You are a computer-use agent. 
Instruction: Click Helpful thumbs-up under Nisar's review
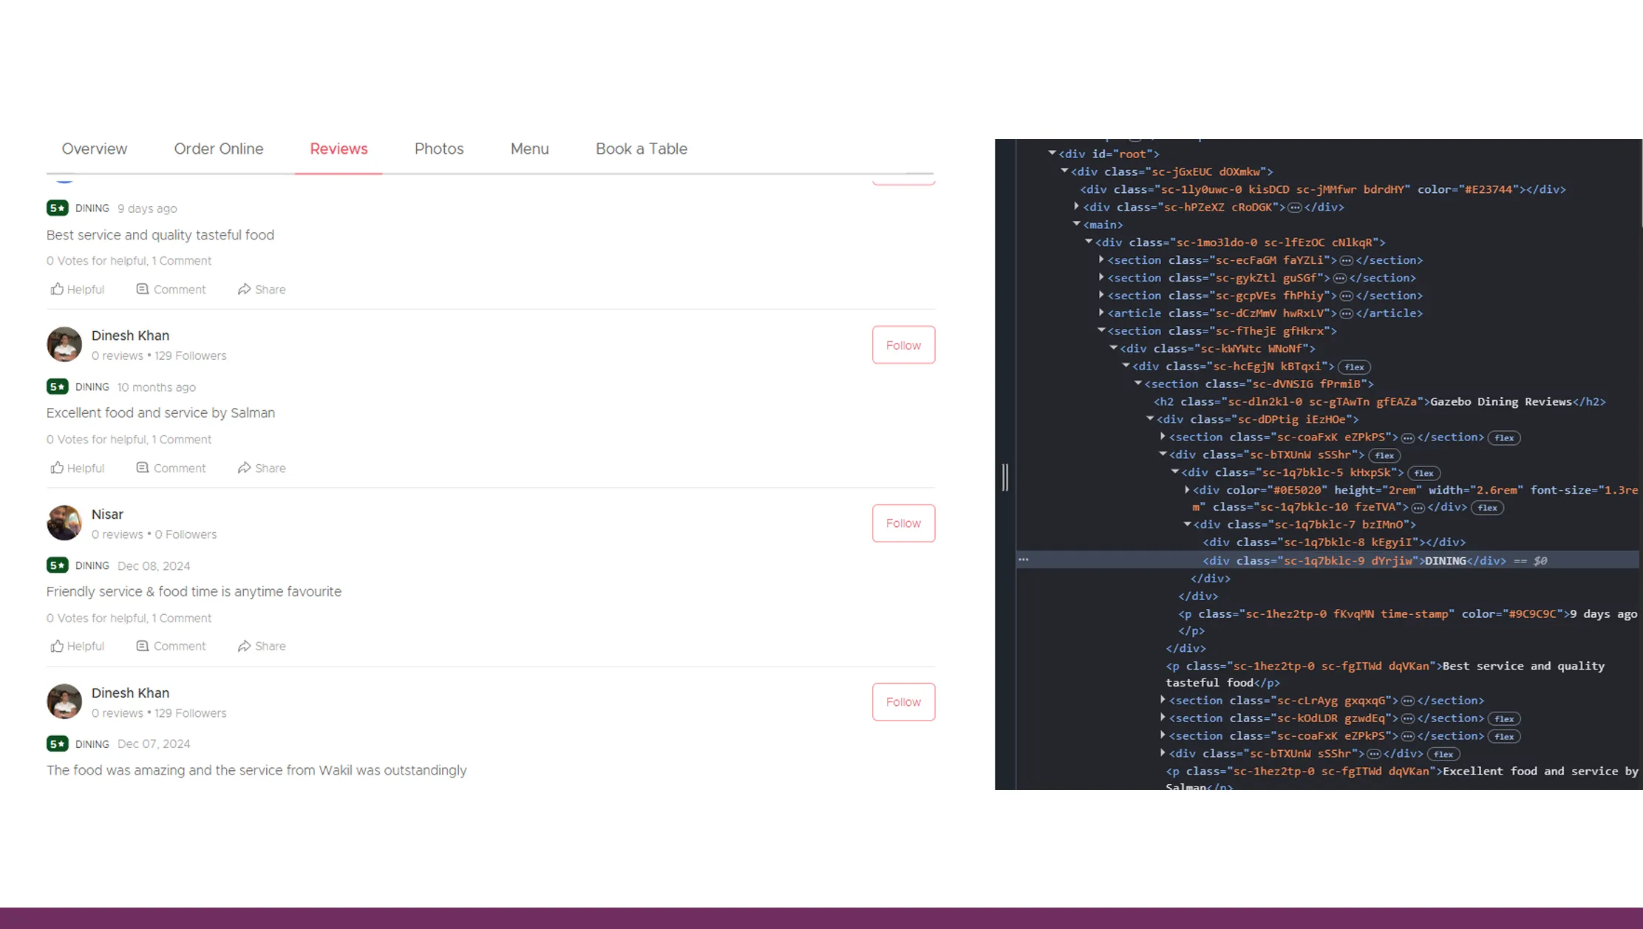(x=57, y=646)
